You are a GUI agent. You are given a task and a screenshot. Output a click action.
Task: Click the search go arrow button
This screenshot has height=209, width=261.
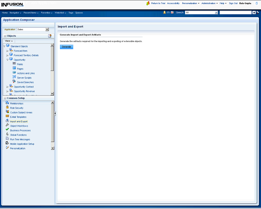254,13
